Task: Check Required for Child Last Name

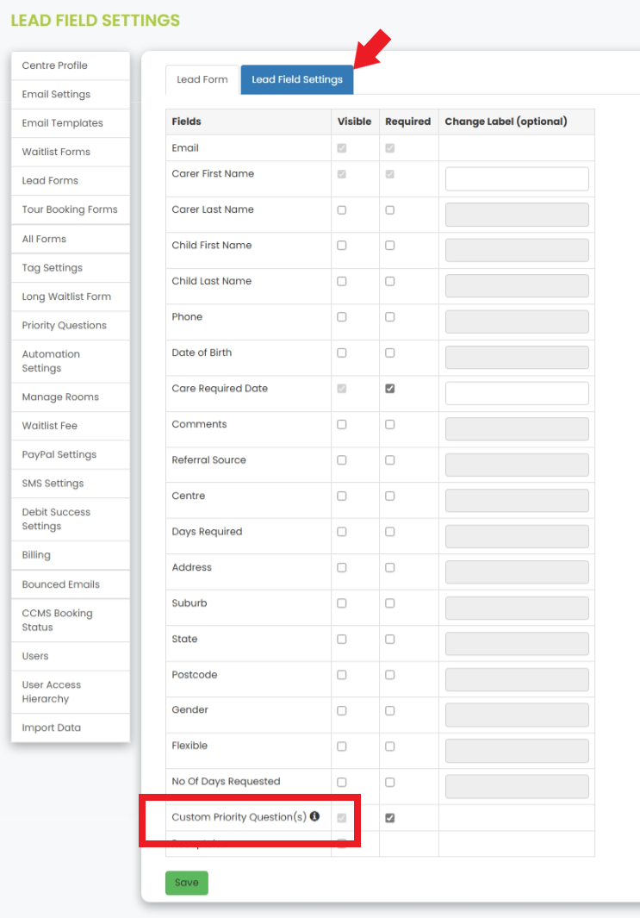Action: pos(389,281)
